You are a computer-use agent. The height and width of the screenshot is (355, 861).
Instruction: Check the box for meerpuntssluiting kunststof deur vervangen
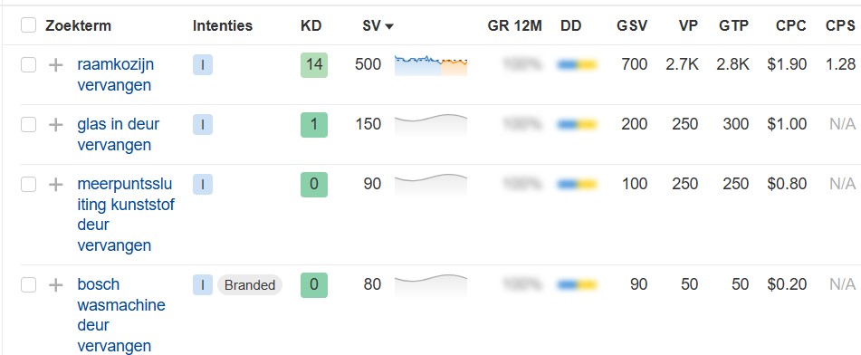click(x=29, y=185)
